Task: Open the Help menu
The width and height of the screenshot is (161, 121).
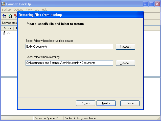Action: [44, 10]
